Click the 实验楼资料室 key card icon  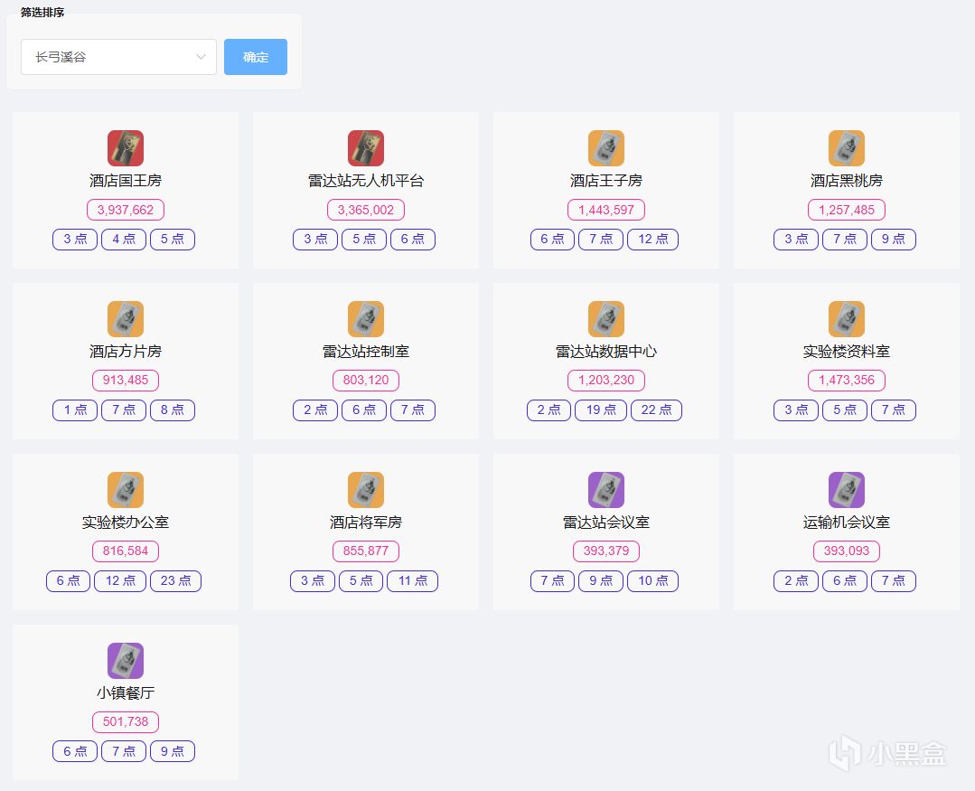pyautogui.click(x=847, y=319)
